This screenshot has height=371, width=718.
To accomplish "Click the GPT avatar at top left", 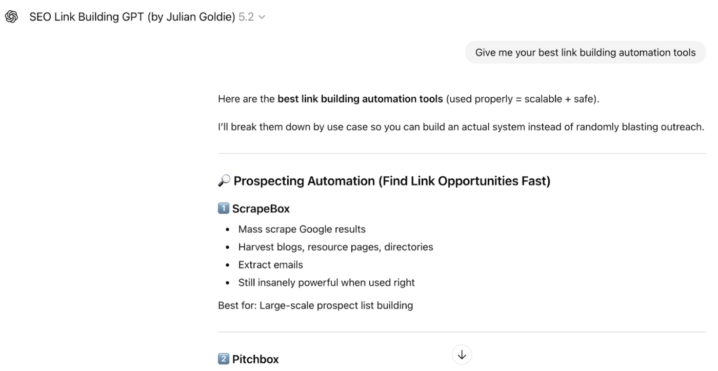I will click(11, 16).
